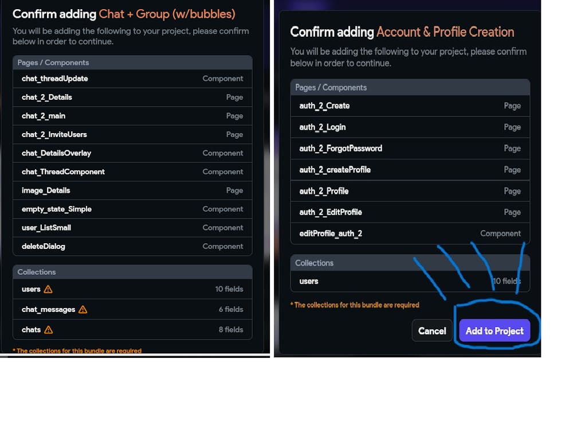Screen dimensions: 573x421
Task: Select the auth_2_EditProfile page row
Action: [410, 212]
